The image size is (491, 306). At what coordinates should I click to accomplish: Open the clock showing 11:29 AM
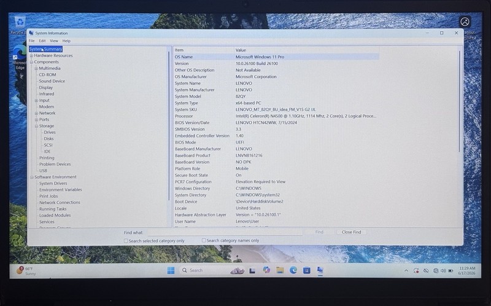pos(467,270)
